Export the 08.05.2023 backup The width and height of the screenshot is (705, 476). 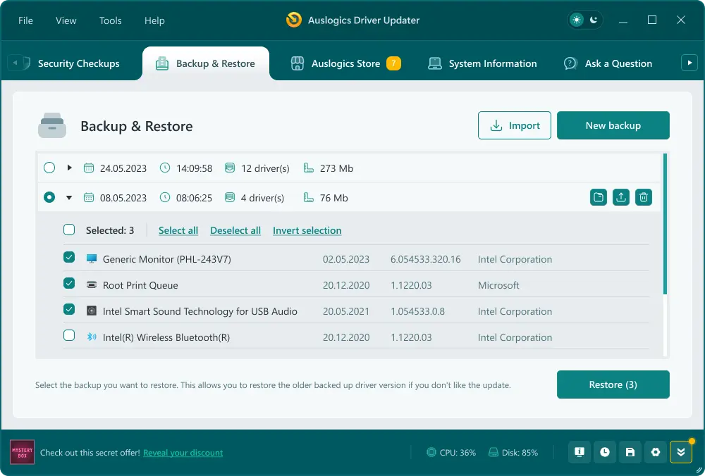[x=620, y=198]
